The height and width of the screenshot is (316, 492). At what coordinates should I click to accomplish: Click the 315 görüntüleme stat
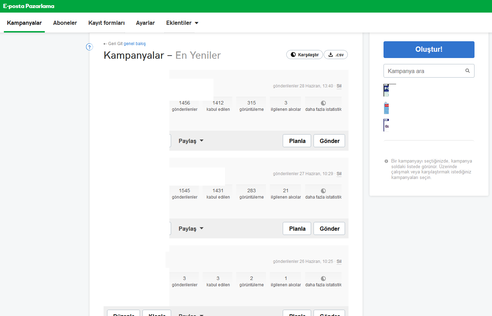click(252, 106)
